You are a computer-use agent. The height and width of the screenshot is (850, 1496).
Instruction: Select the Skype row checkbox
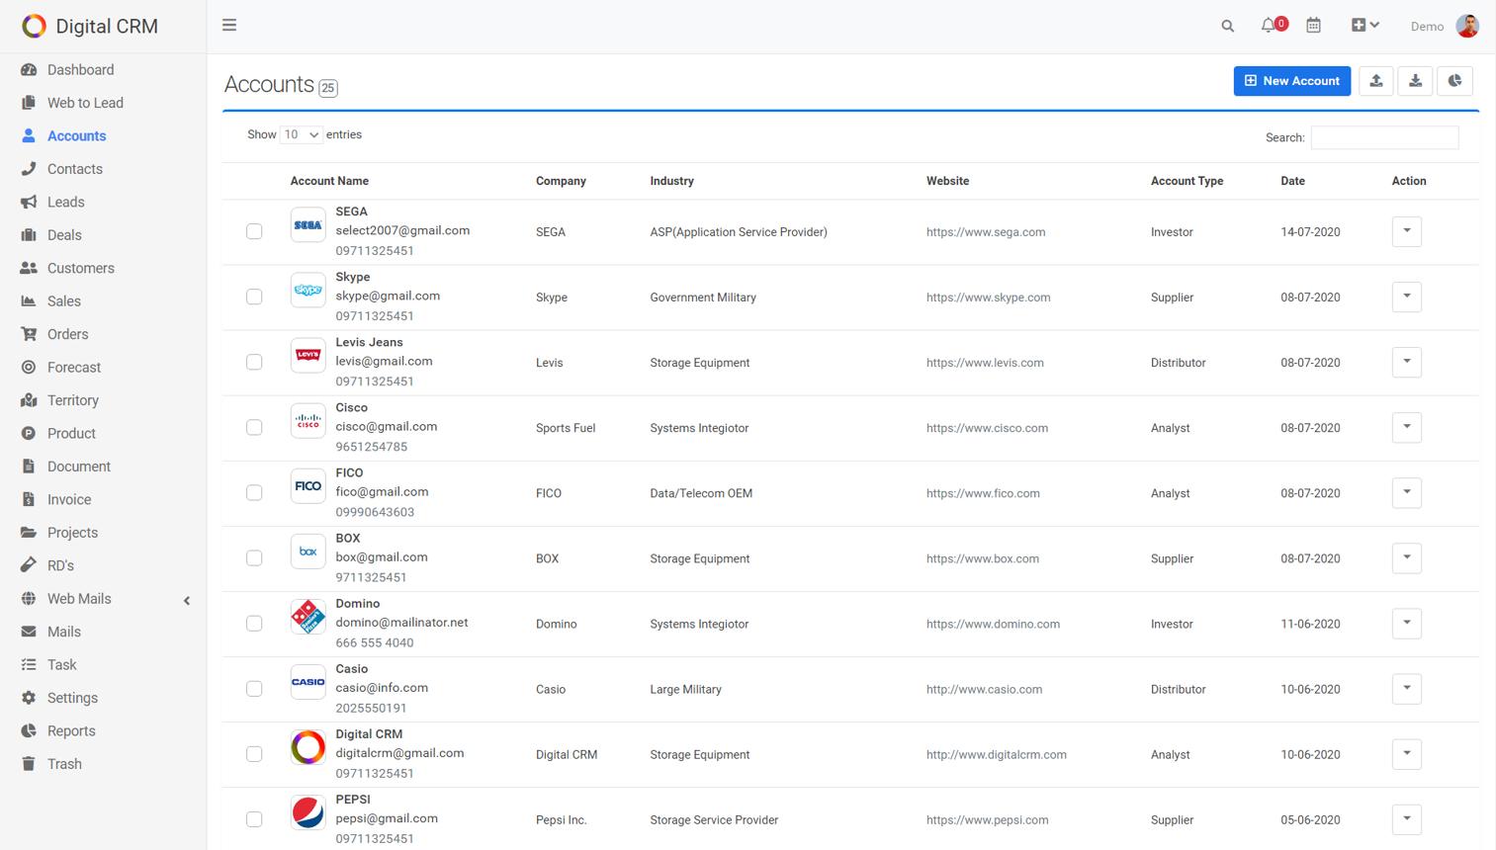pos(254,297)
